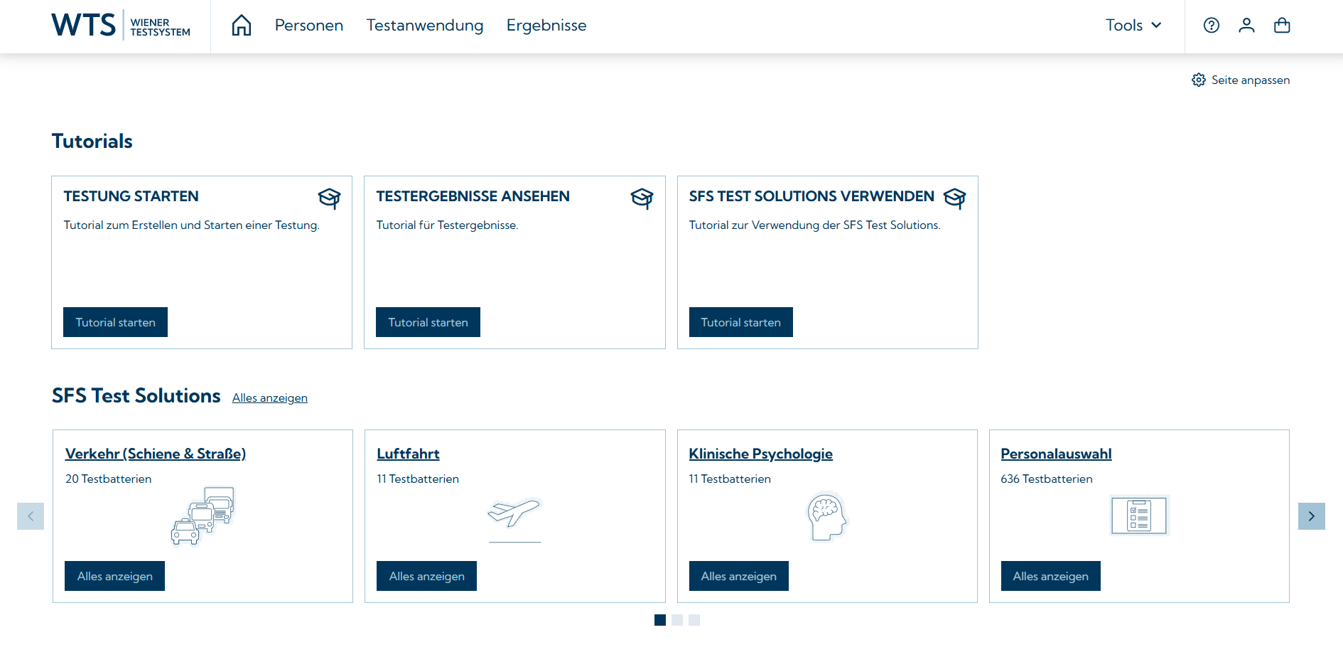Click the Seite anpassen gear icon

(x=1199, y=80)
